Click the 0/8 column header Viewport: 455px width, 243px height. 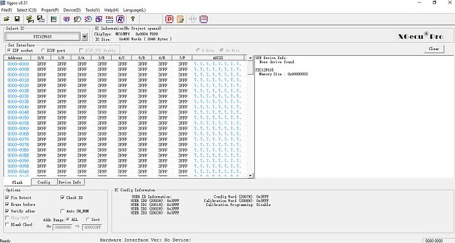41,58
